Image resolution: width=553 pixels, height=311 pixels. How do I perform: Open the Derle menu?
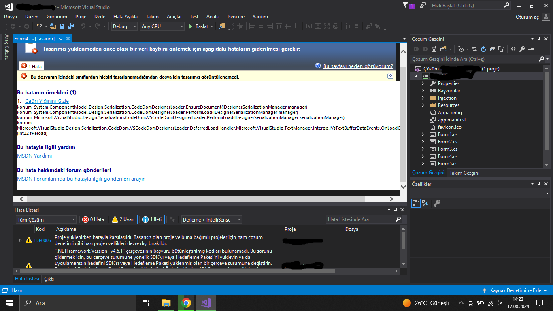coord(100,17)
